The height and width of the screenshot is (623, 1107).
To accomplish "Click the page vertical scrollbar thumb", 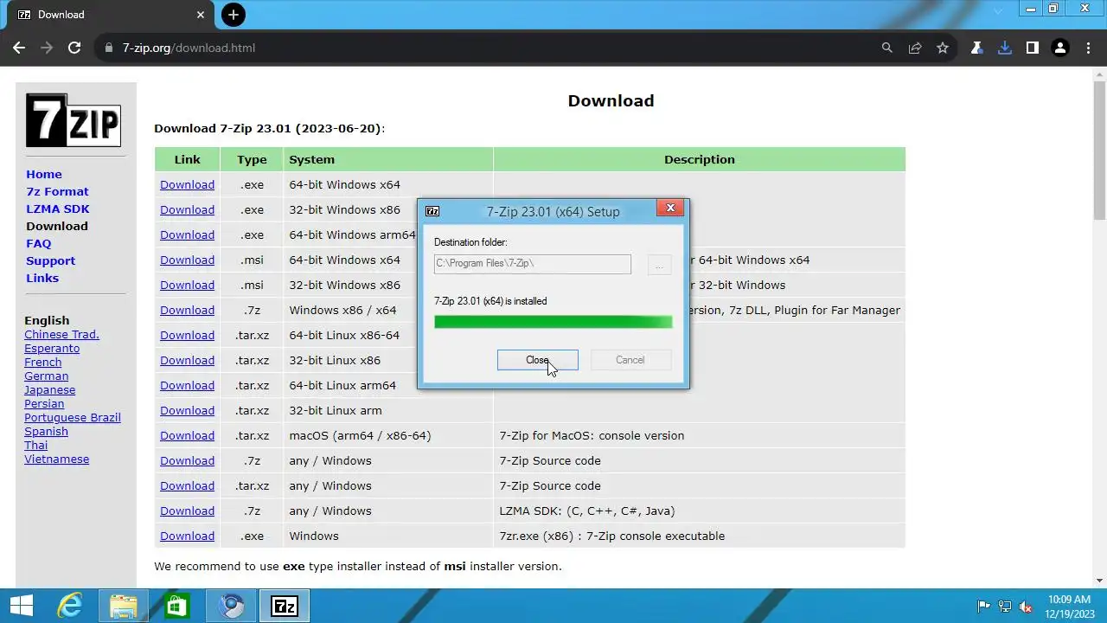I will click(x=1099, y=149).
